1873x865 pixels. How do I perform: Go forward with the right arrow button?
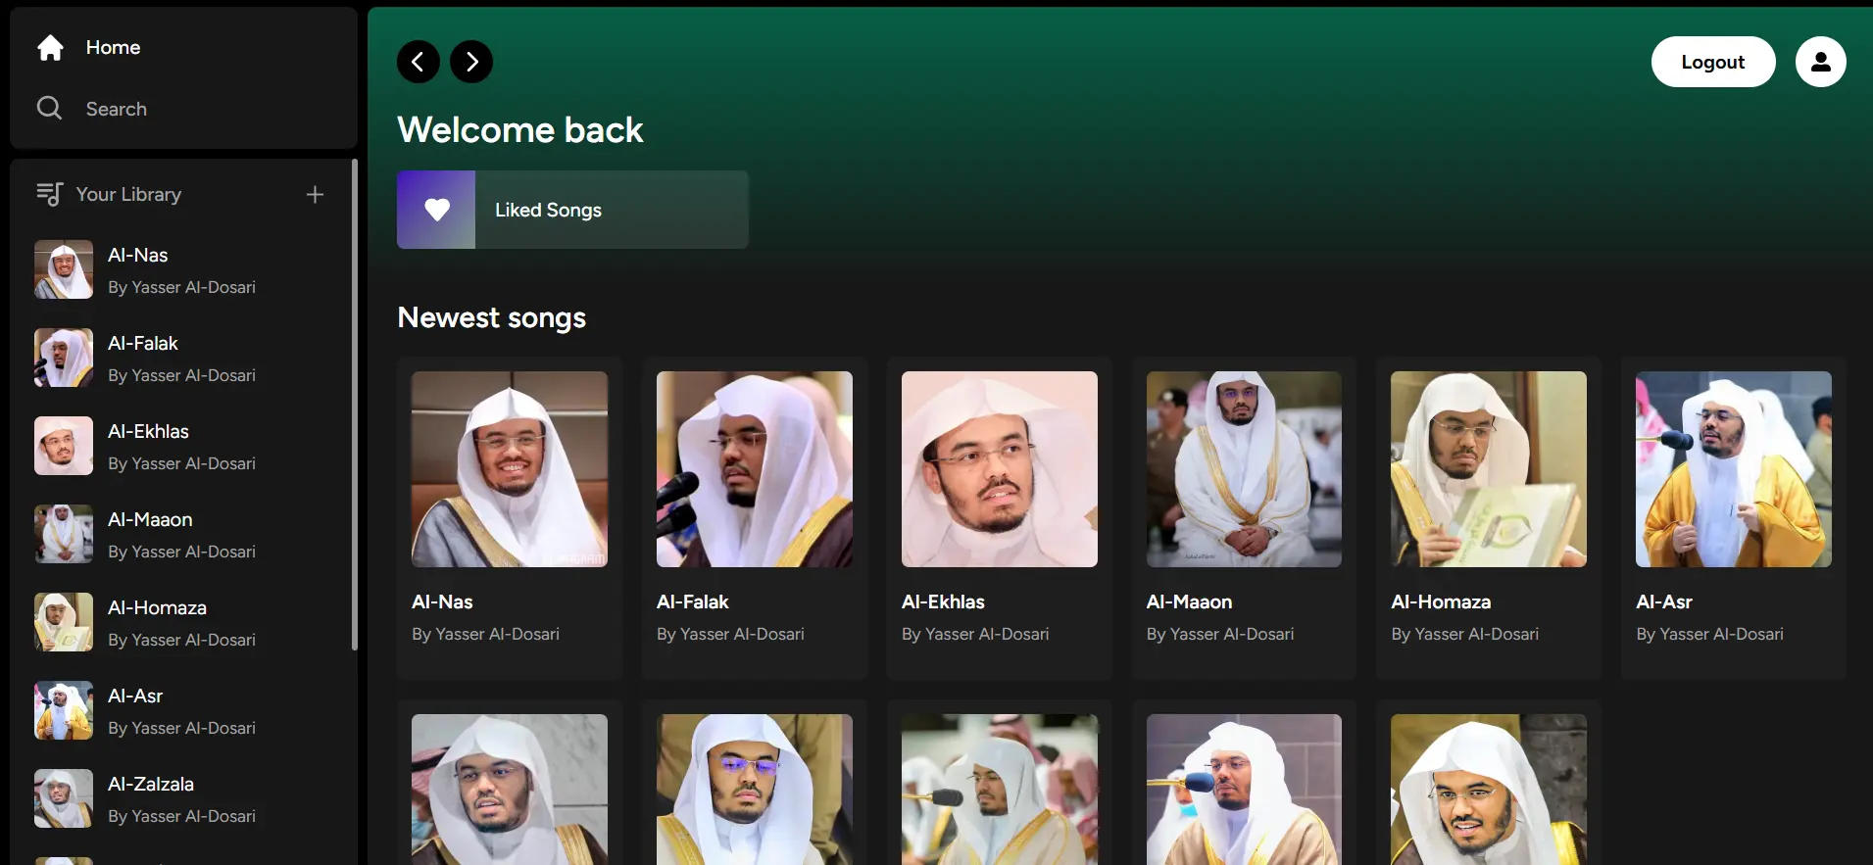(x=471, y=62)
